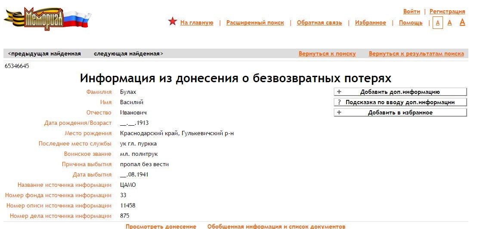Click question mark icon beside Подсказка

tap(339, 102)
